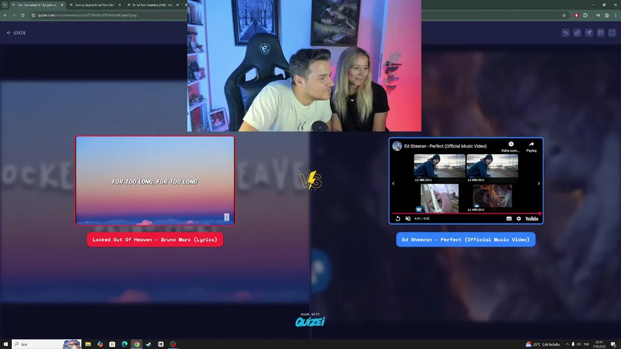Viewport: 621px width, 349px height.
Task: Open File Explorer from taskbar
Action: click(x=88, y=344)
